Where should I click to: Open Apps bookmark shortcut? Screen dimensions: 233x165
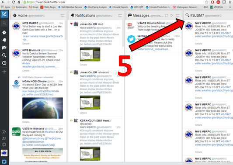[6, 7]
